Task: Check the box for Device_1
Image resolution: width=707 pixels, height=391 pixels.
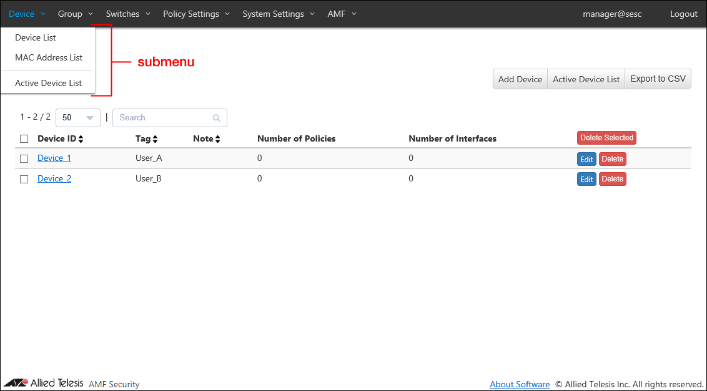Action: [x=24, y=158]
